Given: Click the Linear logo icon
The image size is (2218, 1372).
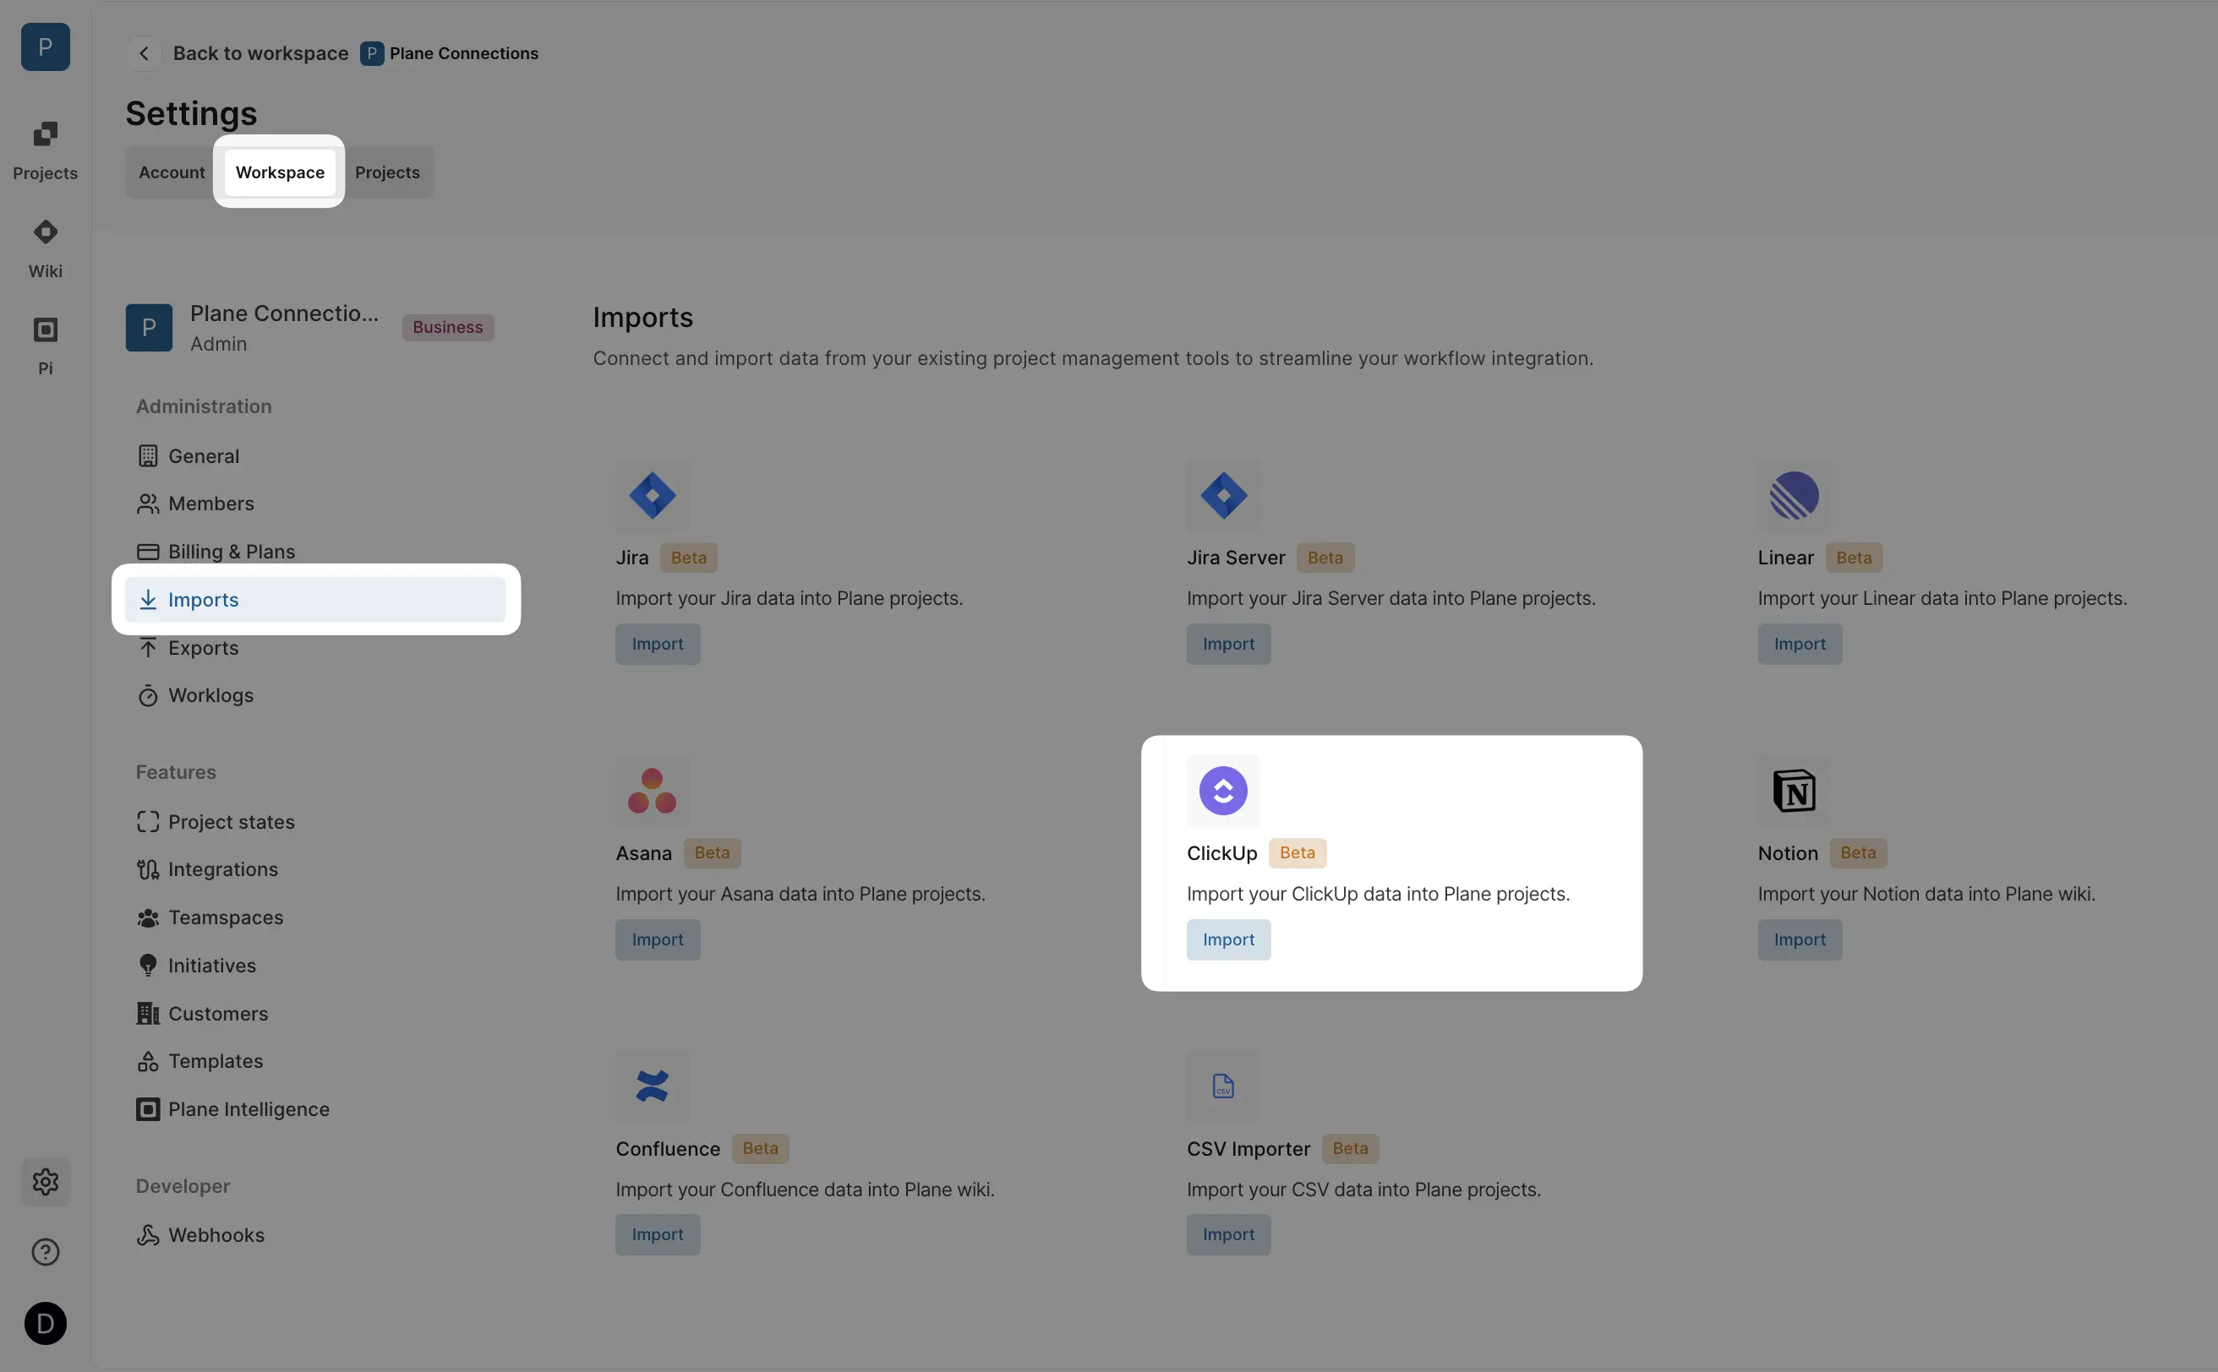Looking at the screenshot, I should point(1794,495).
